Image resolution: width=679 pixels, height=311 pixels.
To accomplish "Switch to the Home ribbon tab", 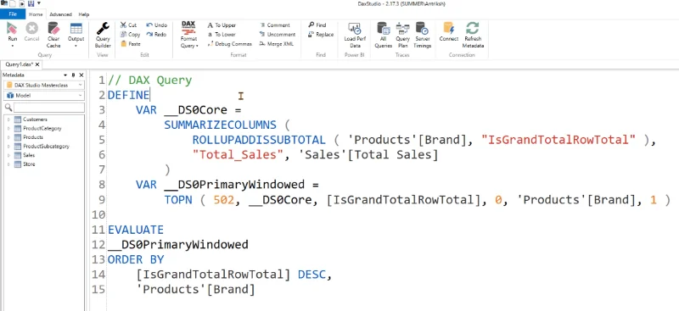I will [x=36, y=14].
